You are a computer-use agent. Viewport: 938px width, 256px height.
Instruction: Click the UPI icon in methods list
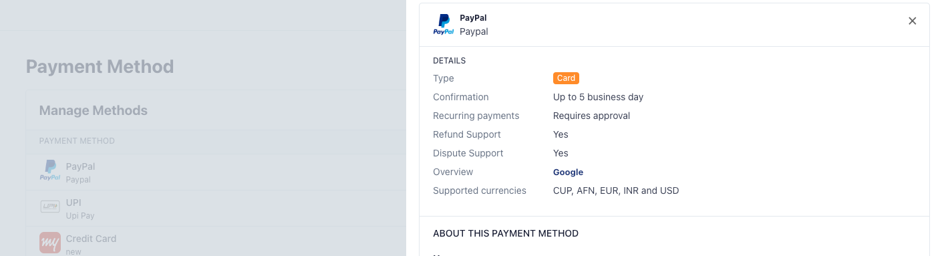pyautogui.click(x=50, y=207)
